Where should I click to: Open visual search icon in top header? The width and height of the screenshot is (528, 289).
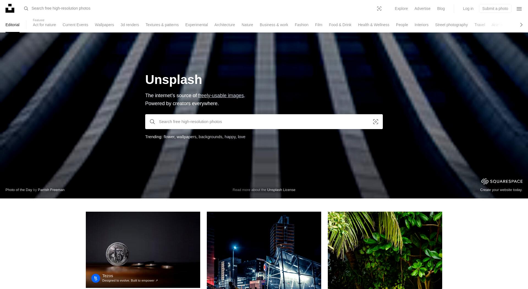pyautogui.click(x=379, y=9)
